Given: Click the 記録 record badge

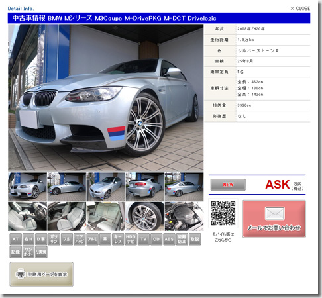Looking at the screenshot, I should 15,252.
